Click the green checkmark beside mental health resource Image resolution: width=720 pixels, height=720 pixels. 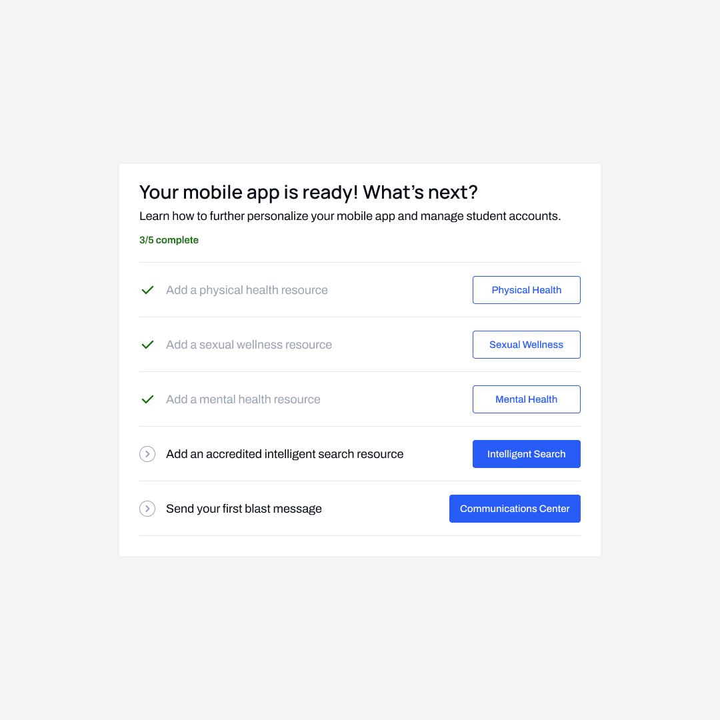tap(147, 399)
